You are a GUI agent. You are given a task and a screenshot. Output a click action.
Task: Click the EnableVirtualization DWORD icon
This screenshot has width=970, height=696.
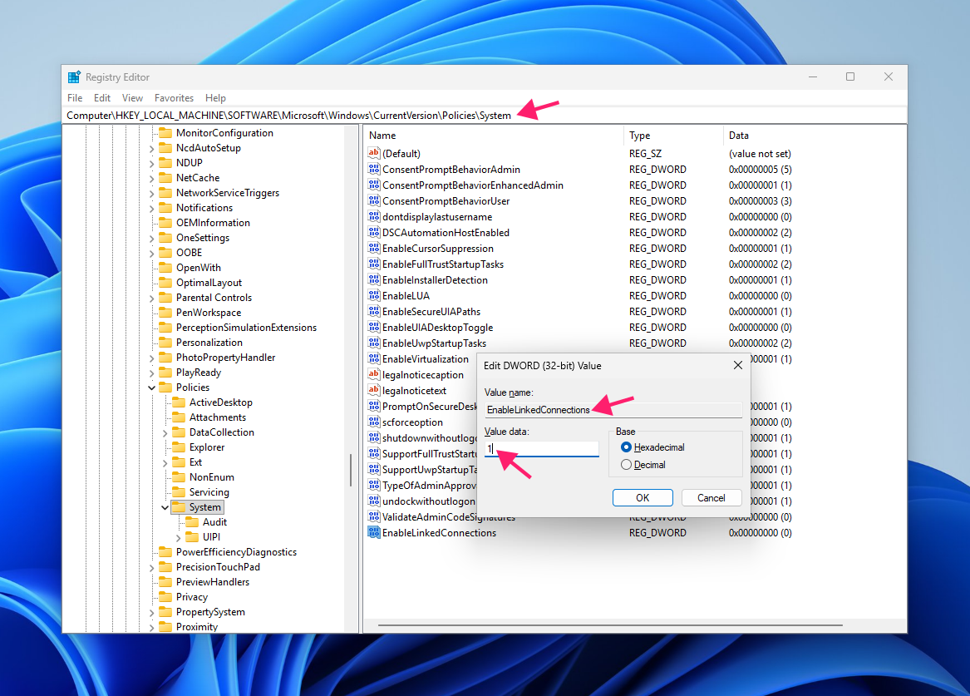point(374,358)
